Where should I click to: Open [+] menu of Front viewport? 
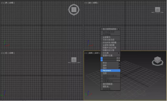coord(86,3)
